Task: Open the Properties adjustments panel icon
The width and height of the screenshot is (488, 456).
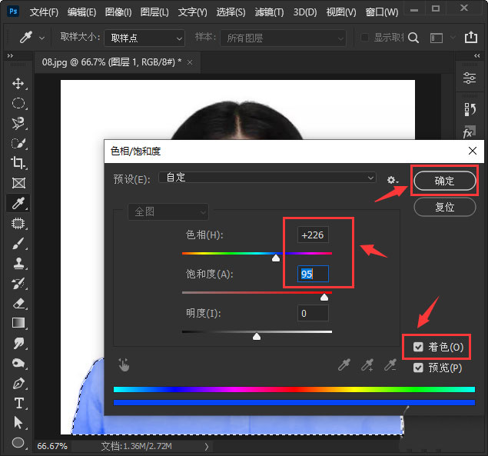Action: point(470,78)
